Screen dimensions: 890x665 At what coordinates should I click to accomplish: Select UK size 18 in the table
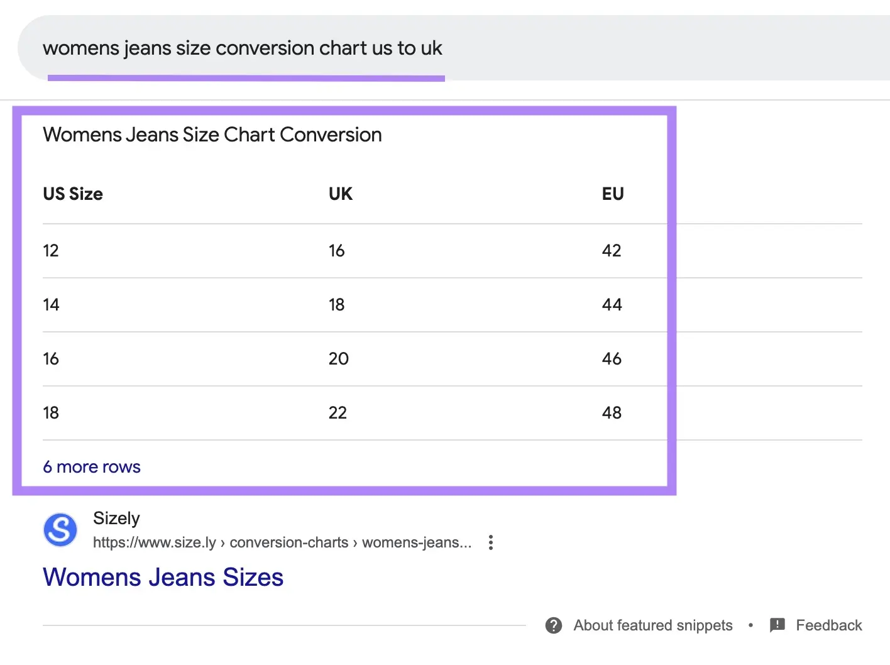(x=337, y=304)
